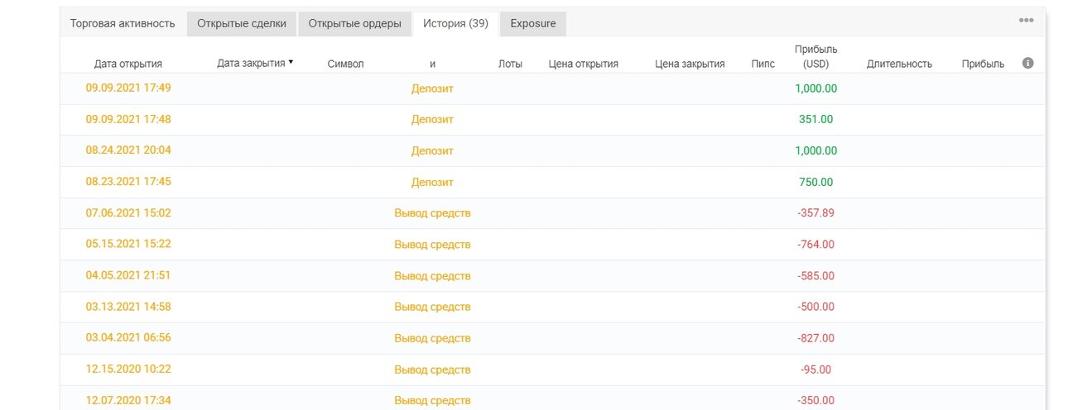This screenshot has width=1068, height=410.
Task: Sort by Символ column header
Action: (345, 64)
